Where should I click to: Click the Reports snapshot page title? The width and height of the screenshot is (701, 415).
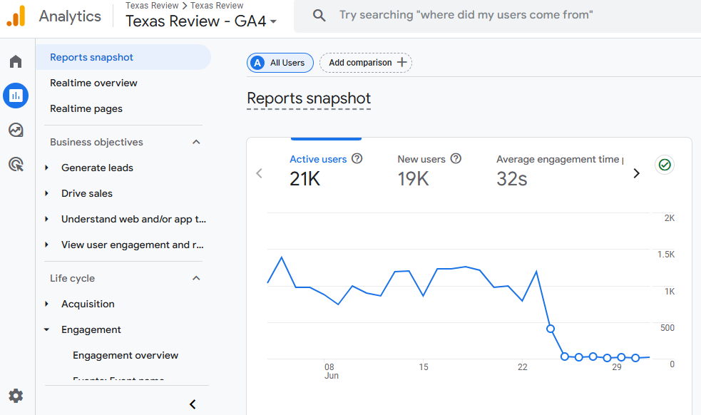(x=309, y=98)
